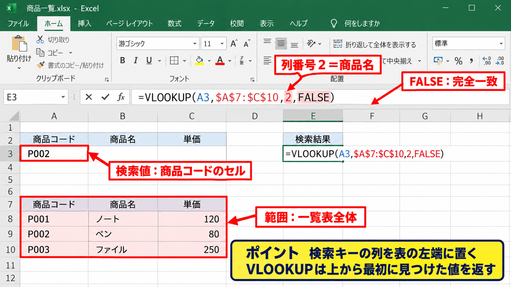Open the font size 11 dropdown
511x287 pixels.
coord(222,44)
